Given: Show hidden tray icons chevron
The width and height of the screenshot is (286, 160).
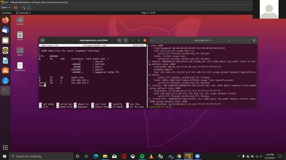Looking at the screenshot, I should [239, 156].
